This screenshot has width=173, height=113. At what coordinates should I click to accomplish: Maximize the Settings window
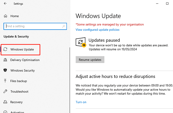(167, 3)
